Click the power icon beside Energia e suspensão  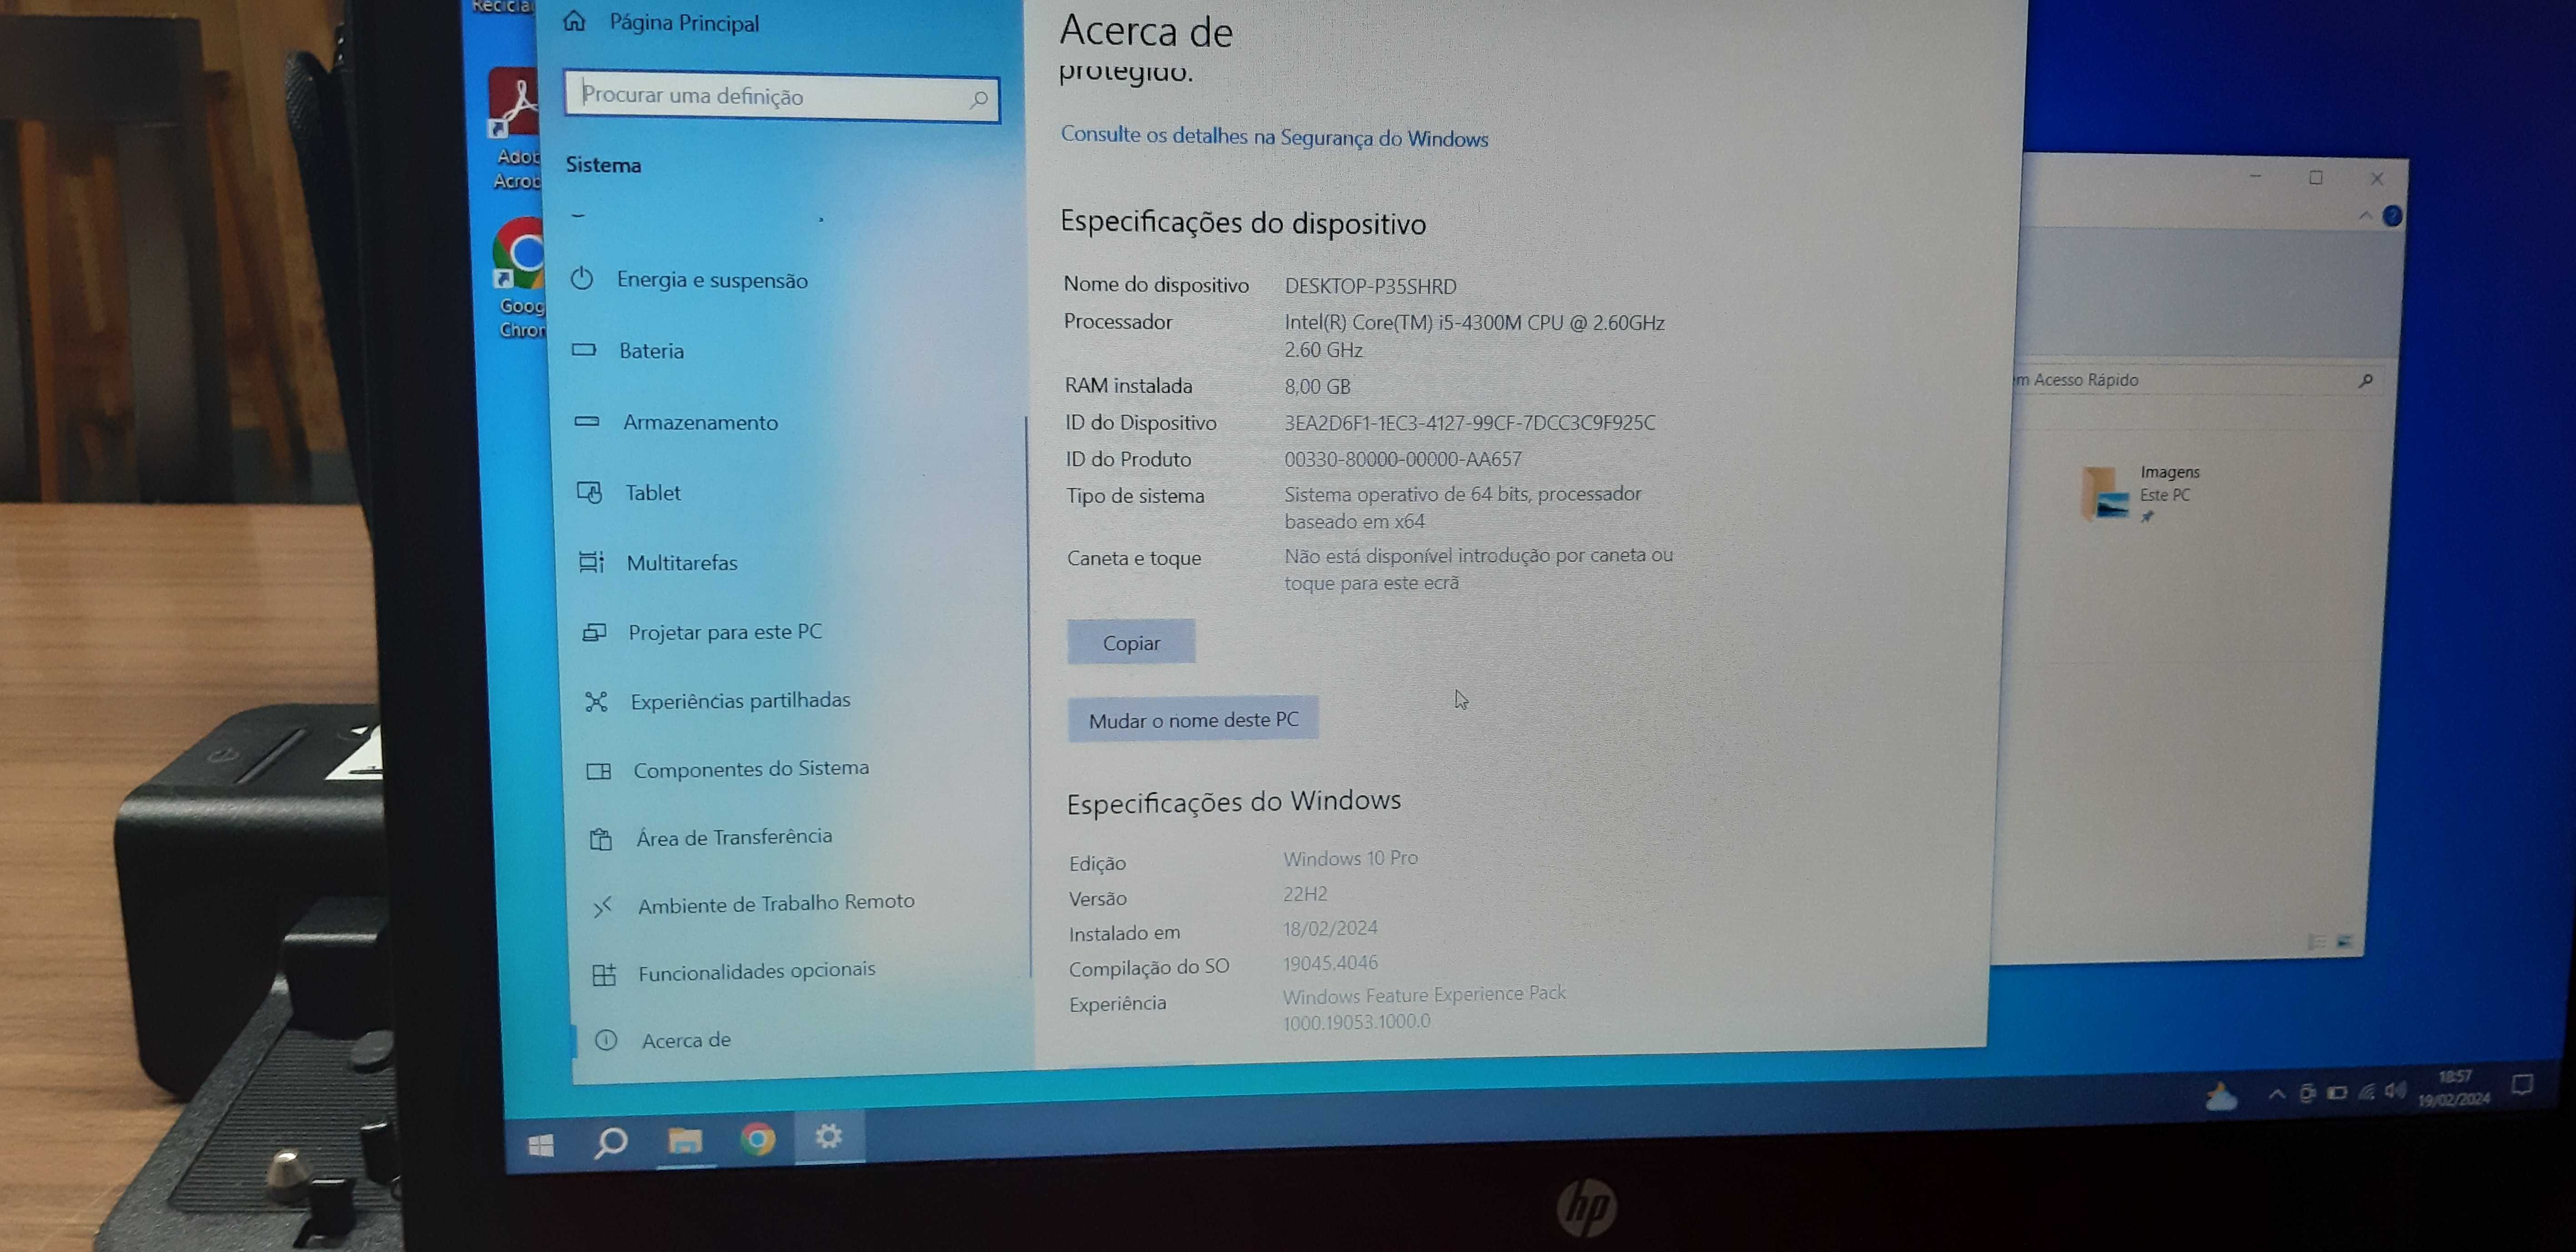pyautogui.click(x=582, y=278)
